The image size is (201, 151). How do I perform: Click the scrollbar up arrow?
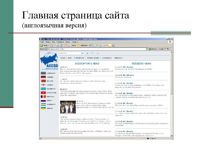click(171, 52)
